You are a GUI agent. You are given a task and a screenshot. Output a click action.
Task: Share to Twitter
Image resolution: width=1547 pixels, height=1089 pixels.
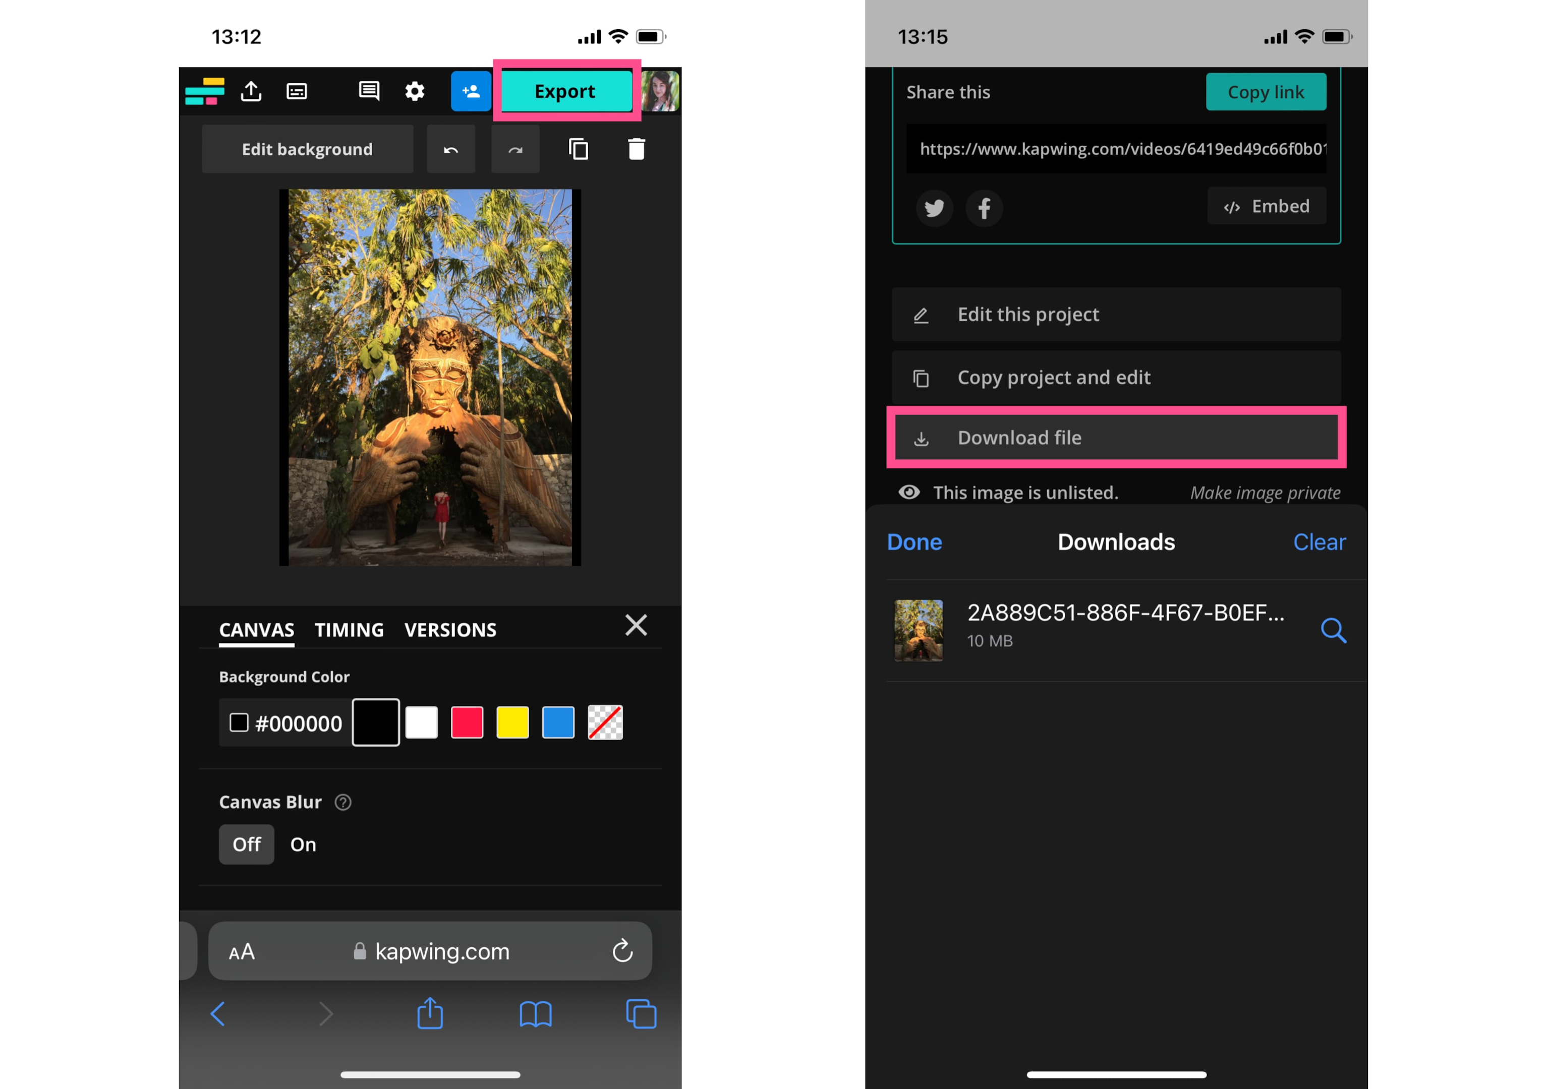click(x=935, y=208)
